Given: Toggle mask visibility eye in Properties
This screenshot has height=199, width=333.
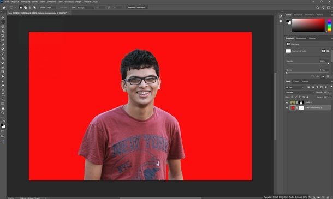Looking at the screenshot, I should [x=323, y=76].
